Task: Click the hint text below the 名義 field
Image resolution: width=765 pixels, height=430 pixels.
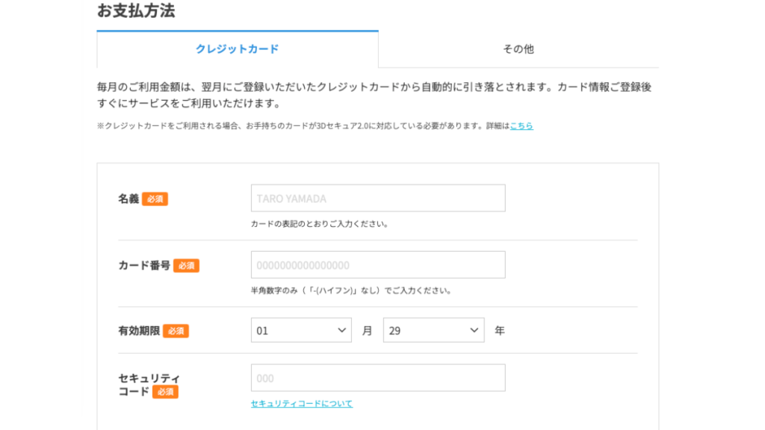Action: (x=320, y=224)
